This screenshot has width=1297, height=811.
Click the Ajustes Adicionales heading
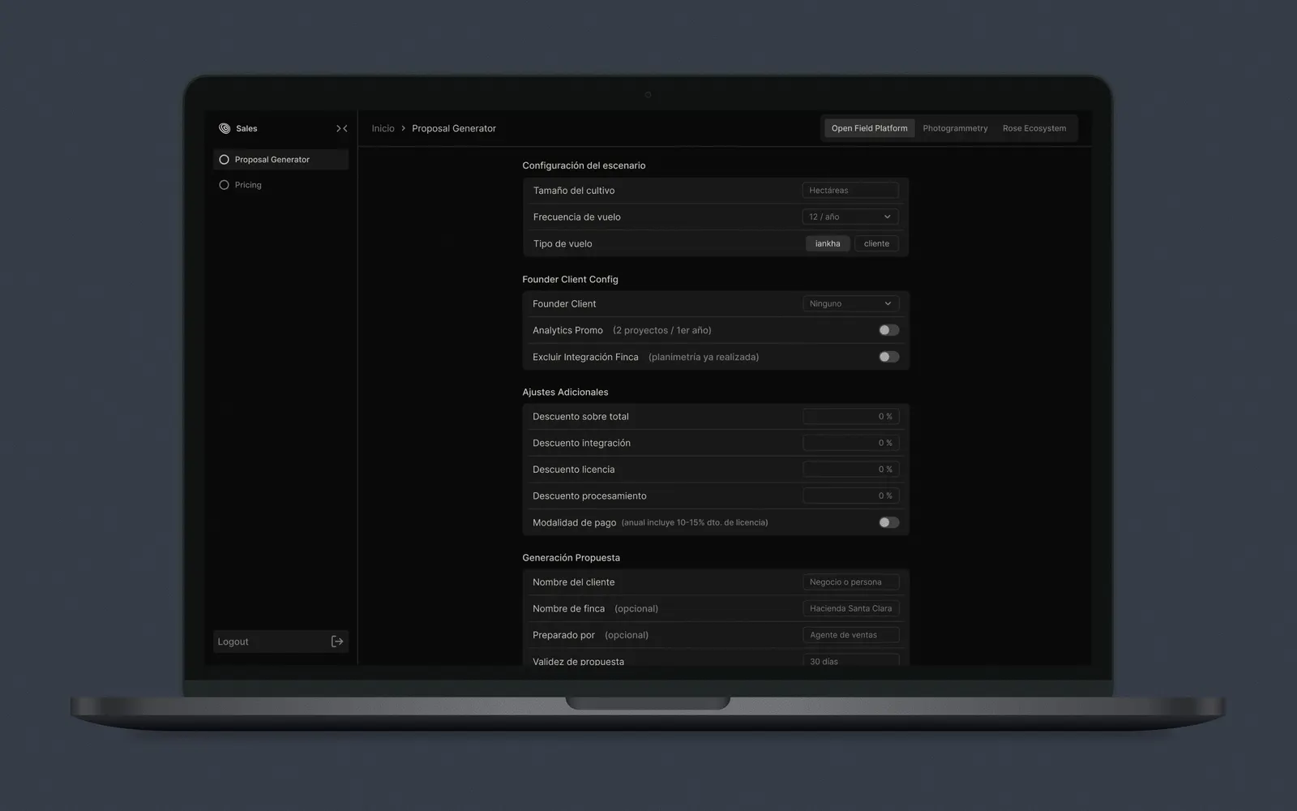565,392
